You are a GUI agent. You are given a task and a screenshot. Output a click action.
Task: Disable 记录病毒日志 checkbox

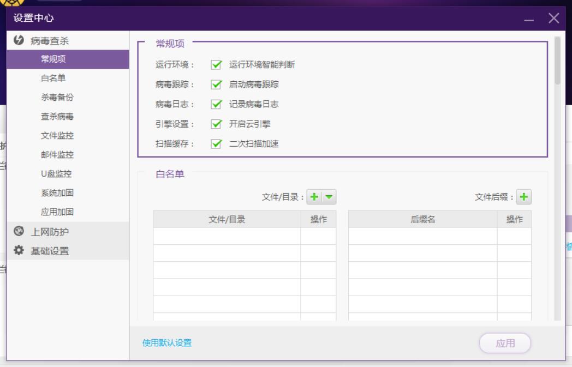click(x=217, y=104)
